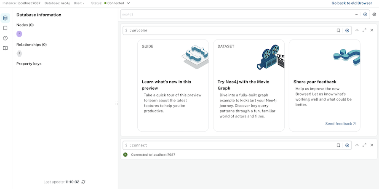Bookmark the :welcome command
The width and height of the screenshot is (379, 189).
pyautogui.click(x=339, y=30)
